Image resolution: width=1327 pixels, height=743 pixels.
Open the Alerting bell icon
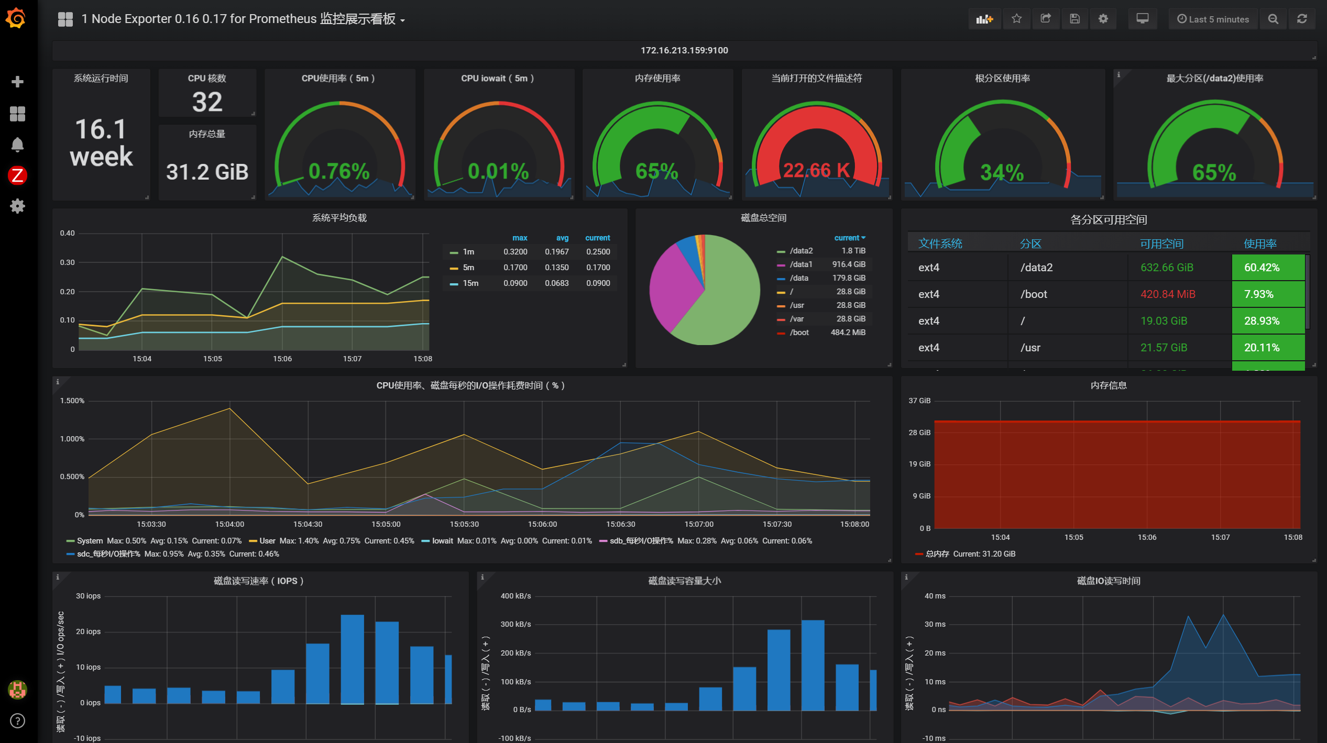point(17,145)
